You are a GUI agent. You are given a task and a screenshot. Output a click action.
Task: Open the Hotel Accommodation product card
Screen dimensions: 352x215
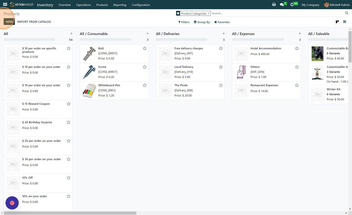[266, 54]
